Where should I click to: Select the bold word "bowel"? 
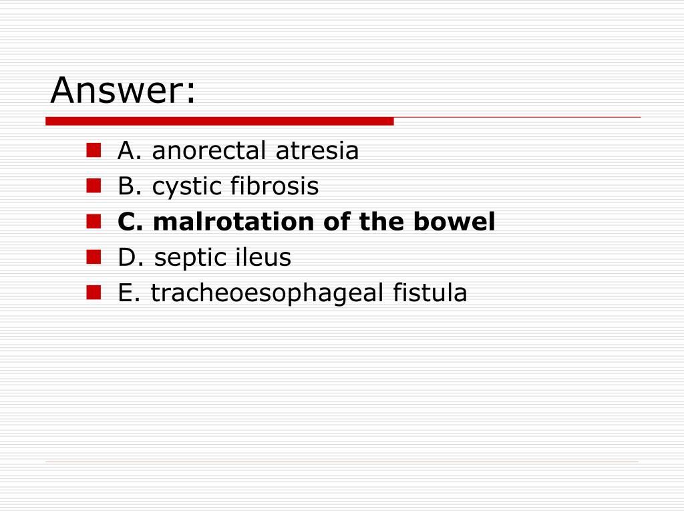pos(454,222)
